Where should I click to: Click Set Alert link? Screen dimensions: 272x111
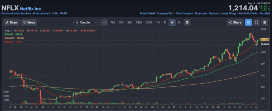[x=265, y=13]
